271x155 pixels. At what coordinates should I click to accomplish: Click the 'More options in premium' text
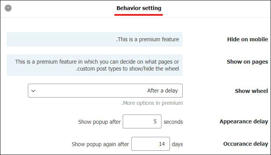[152, 103]
